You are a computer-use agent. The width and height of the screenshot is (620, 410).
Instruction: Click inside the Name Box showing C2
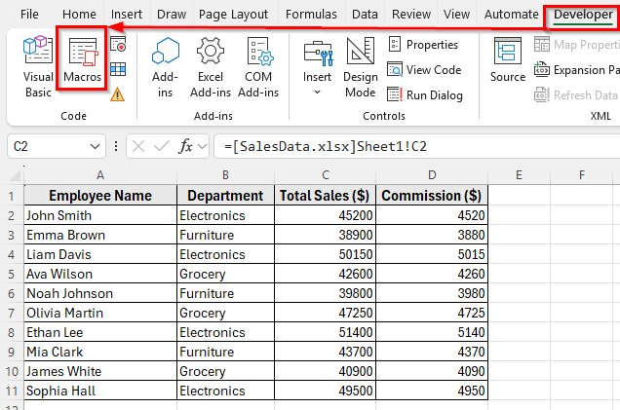coord(48,146)
